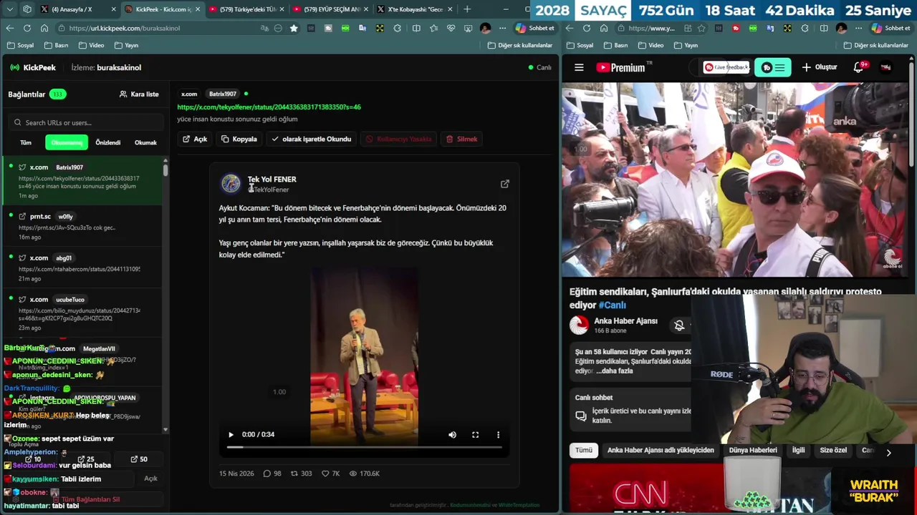Select the highlighted Okunmamış filter tab

[67, 142]
